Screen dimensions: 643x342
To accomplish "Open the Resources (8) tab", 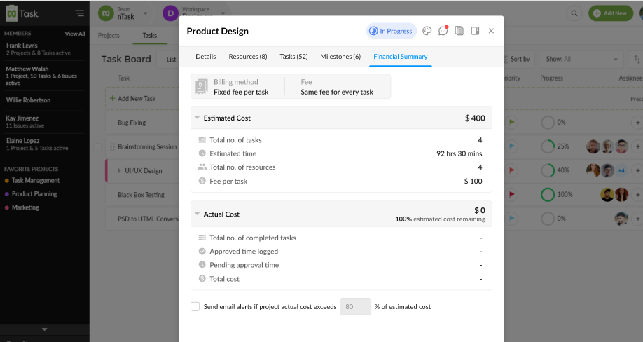I will pyautogui.click(x=248, y=57).
